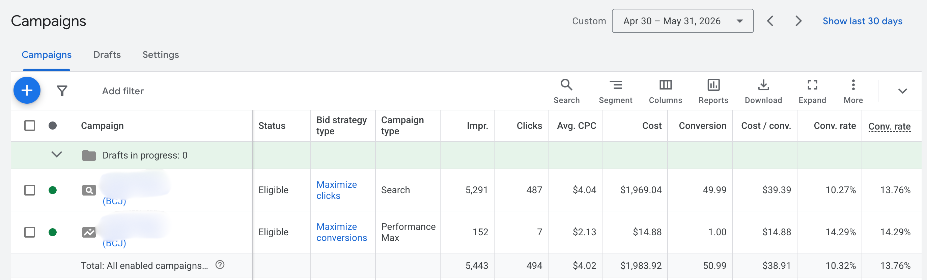This screenshot has height=280, width=927.
Task: Expand the table to full screen
Action: (812, 92)
